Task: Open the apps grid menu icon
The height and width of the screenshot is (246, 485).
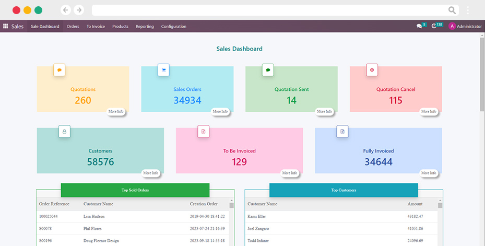Action: click(6, 26)
